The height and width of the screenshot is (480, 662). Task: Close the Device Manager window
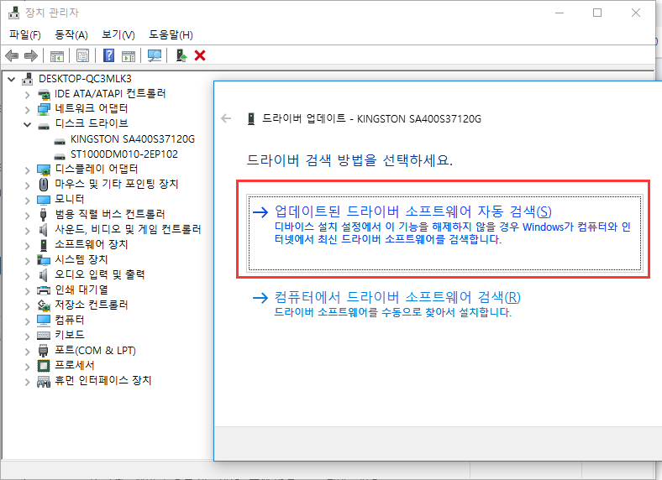point(636,13)
